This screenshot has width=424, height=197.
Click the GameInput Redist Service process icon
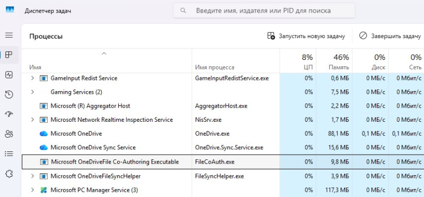(43, 78)
